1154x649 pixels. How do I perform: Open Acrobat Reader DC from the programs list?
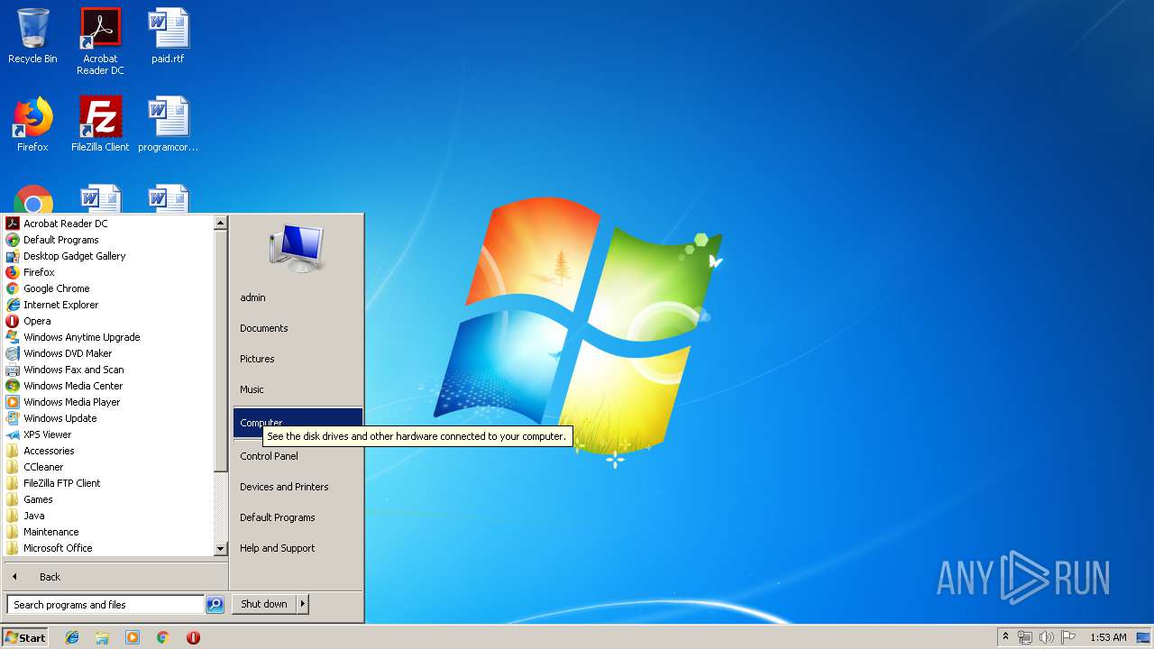coord(65,224)
